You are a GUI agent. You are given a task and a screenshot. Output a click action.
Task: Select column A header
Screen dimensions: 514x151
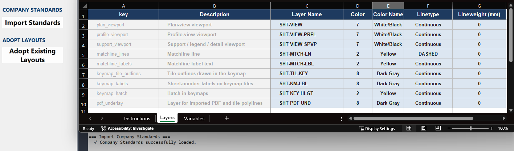123,6
